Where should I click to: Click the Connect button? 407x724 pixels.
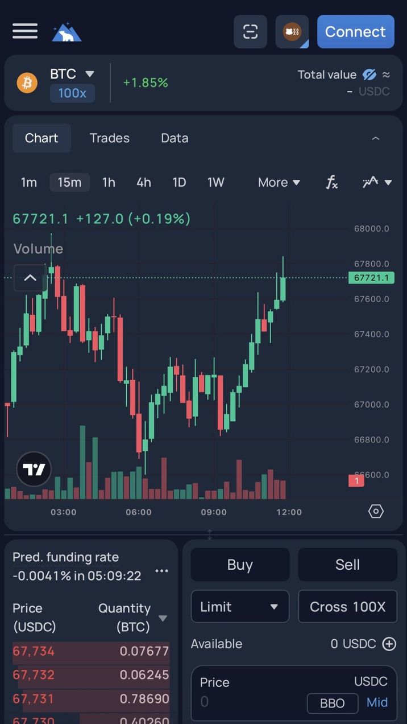point(355,32)
